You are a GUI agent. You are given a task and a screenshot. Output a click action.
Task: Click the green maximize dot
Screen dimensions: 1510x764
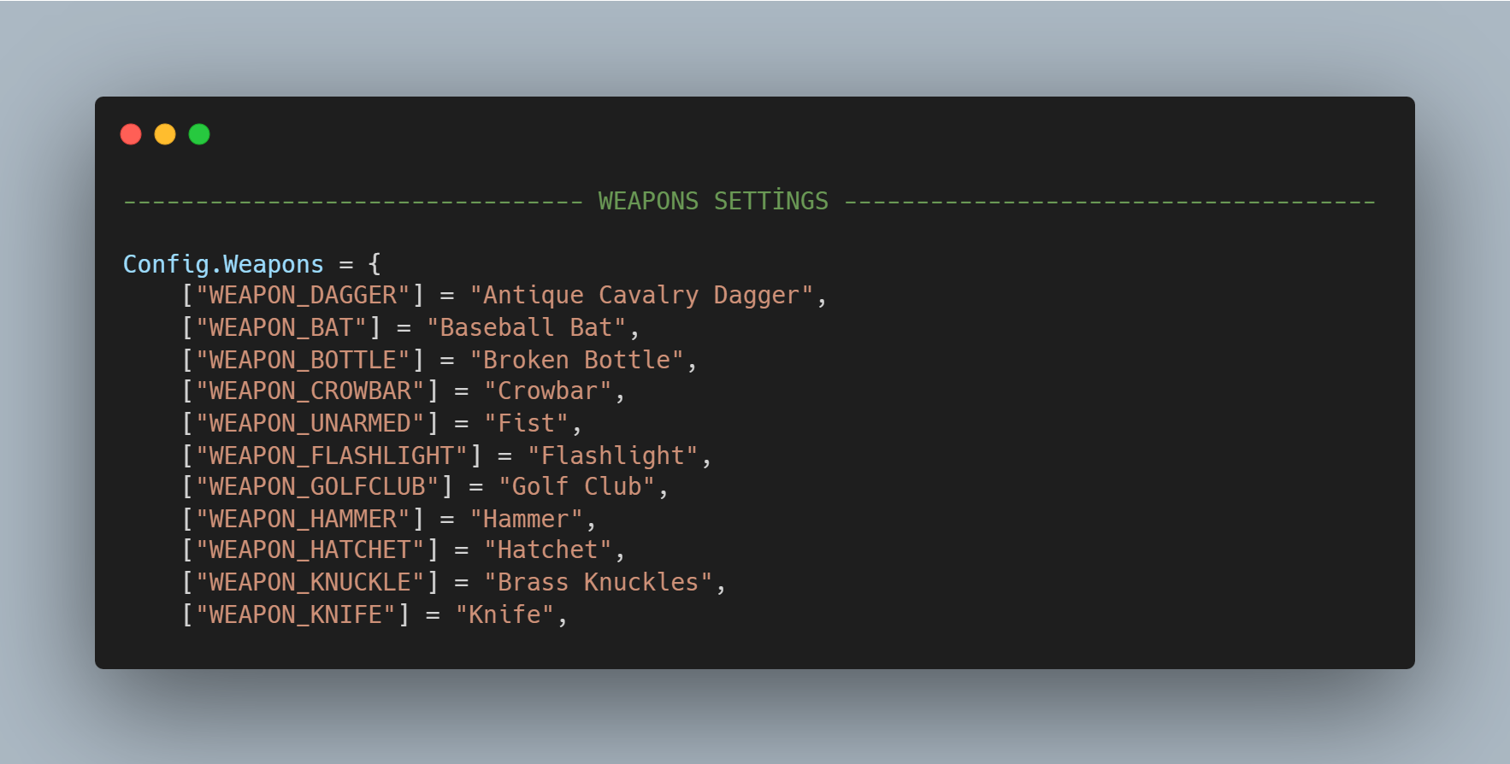(x=199, y=134)
